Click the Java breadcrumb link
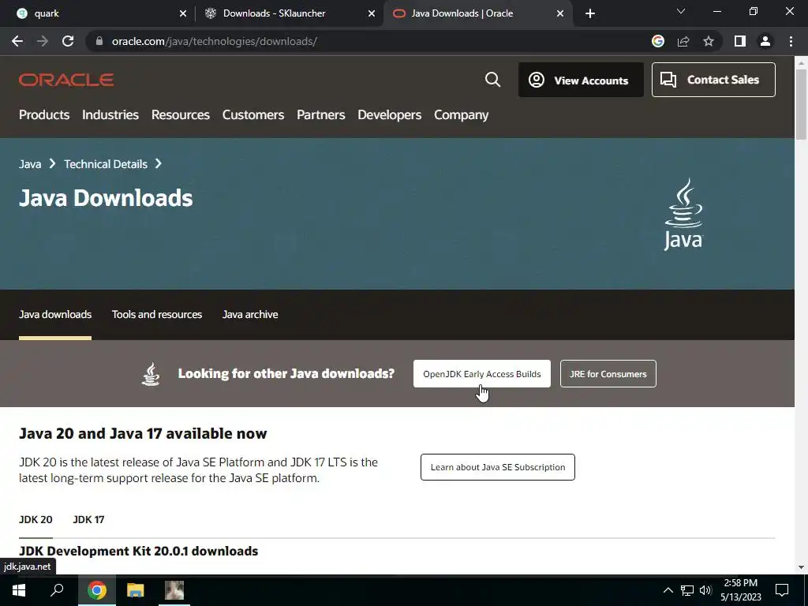The height and width of the screenshot is (606, 808). coord(30,164)
